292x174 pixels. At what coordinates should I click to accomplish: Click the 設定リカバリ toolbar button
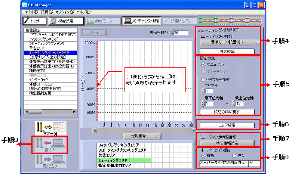point(179,21)
